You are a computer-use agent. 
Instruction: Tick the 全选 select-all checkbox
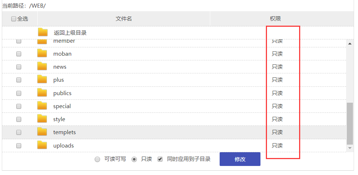click(14, 19)
